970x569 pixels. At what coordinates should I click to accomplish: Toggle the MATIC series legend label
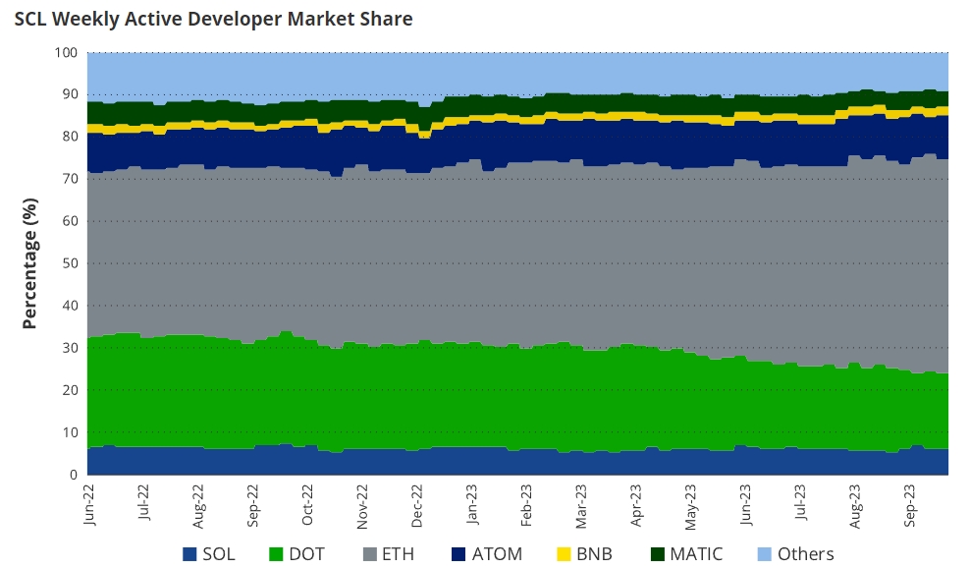pyautogui.click(x=696, y=554)
